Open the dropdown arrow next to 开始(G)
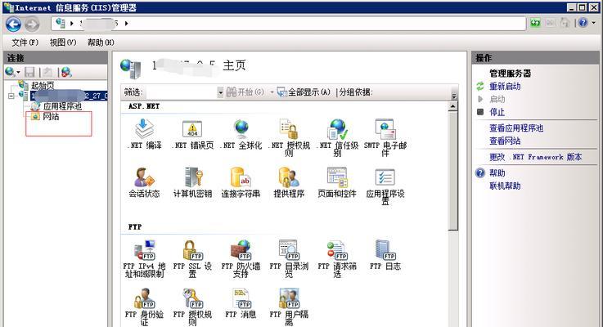 tap(272, 92)
